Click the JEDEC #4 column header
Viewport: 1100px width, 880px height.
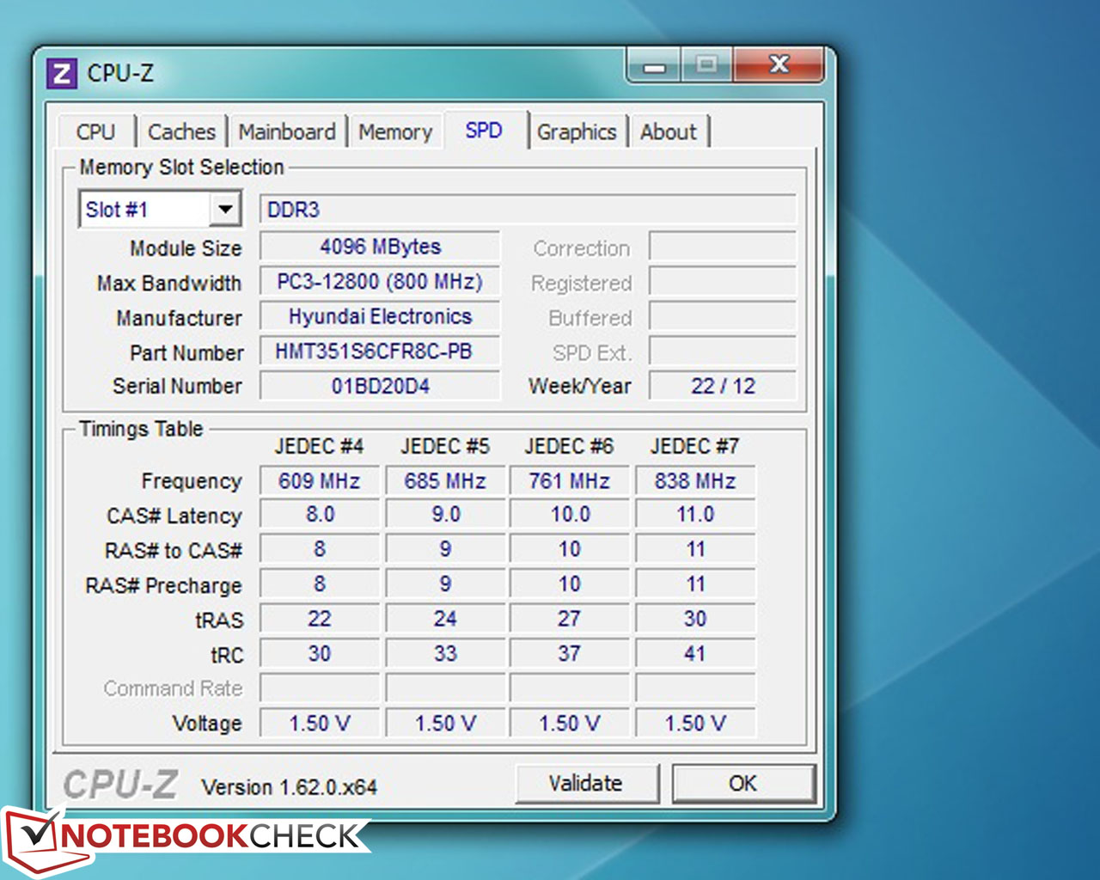[x=319, y=446]
